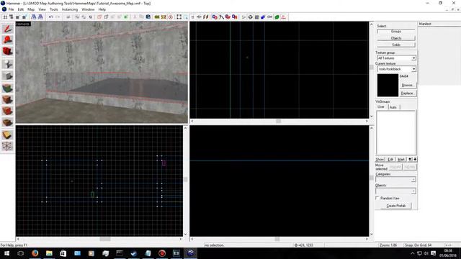This screenshot has height=259, width=461.
Task: Click the Carve toolbar icon
Action: 68,17
